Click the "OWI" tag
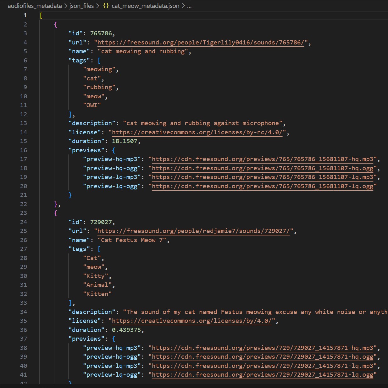 coord(92,105)
